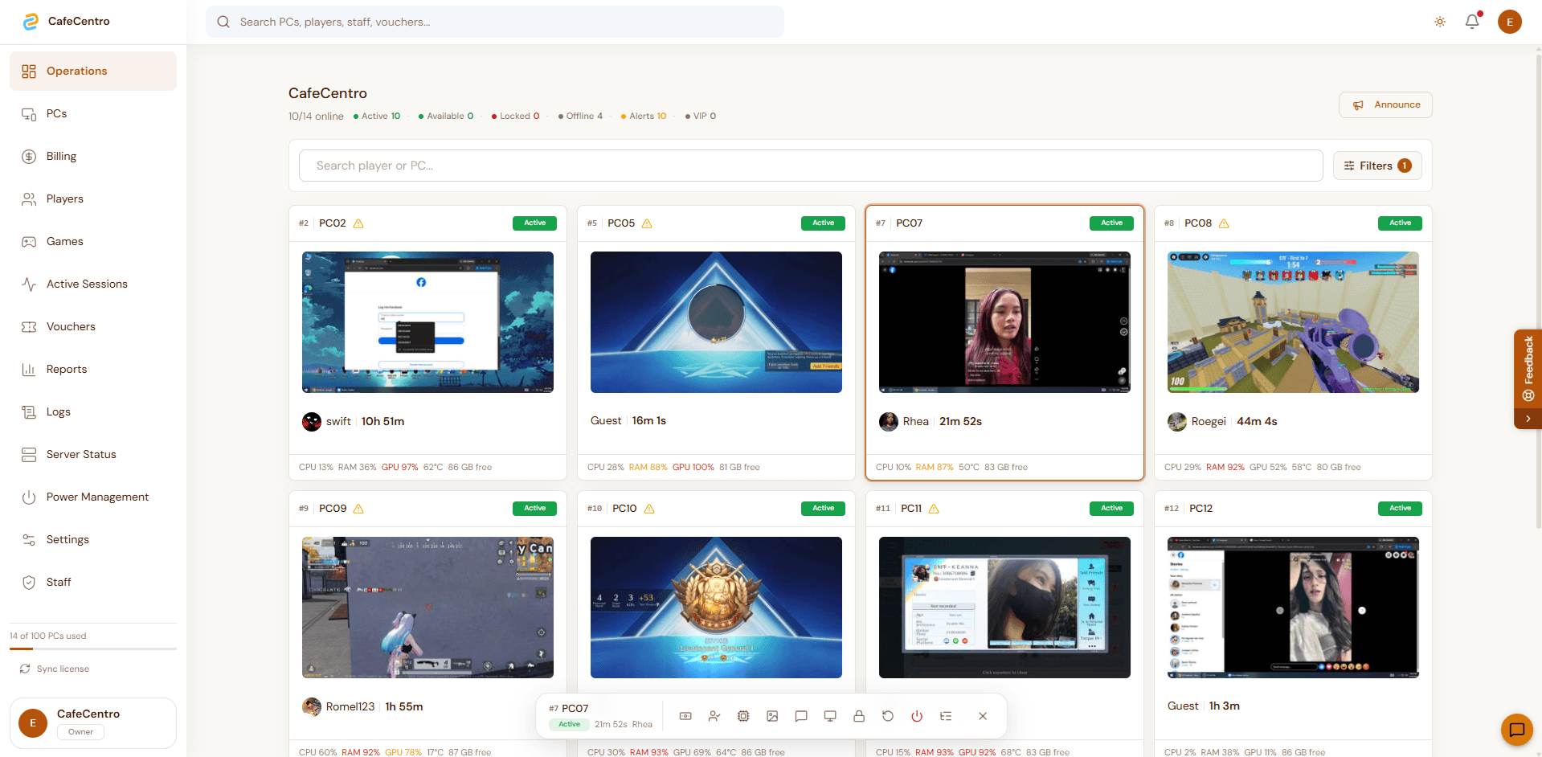The width and height of the screenshot is (1542, 757).
Task: Open PC08 screen thumbnail
Action: [1293, 322]
